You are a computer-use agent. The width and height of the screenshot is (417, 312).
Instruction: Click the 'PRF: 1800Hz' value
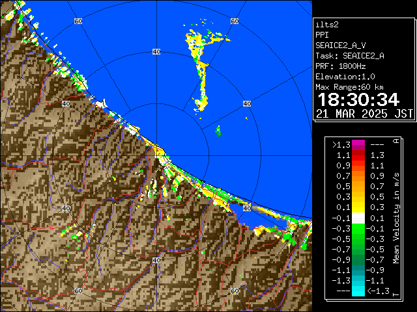[x=341, y=66]
